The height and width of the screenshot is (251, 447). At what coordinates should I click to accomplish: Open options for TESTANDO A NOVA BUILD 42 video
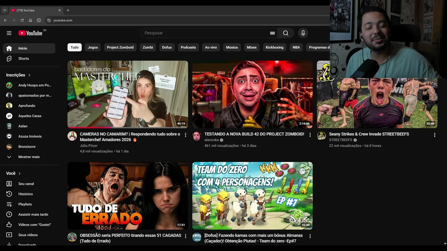click(310, 135)
